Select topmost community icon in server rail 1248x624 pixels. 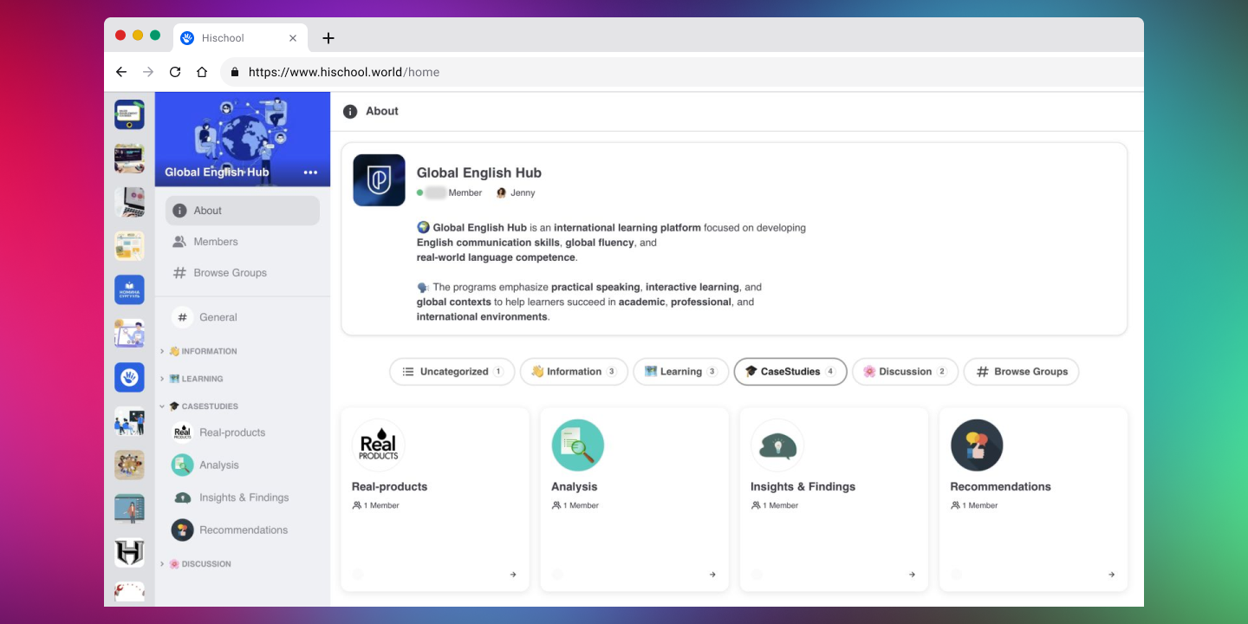129,114
